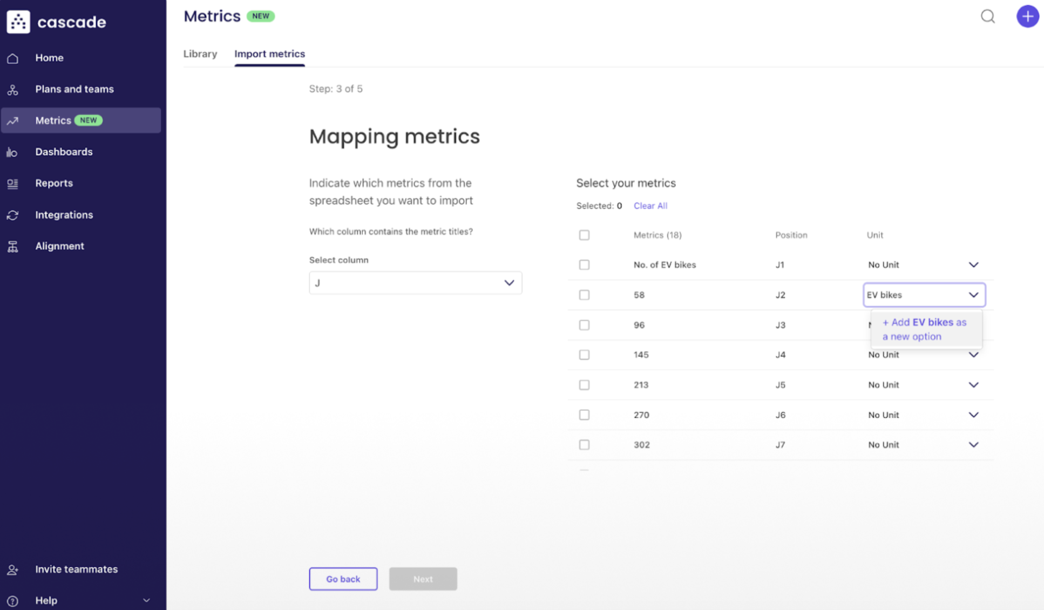Switch to the Library tab
This screenshot has width=1044, height=610.
tap(200, 54)
